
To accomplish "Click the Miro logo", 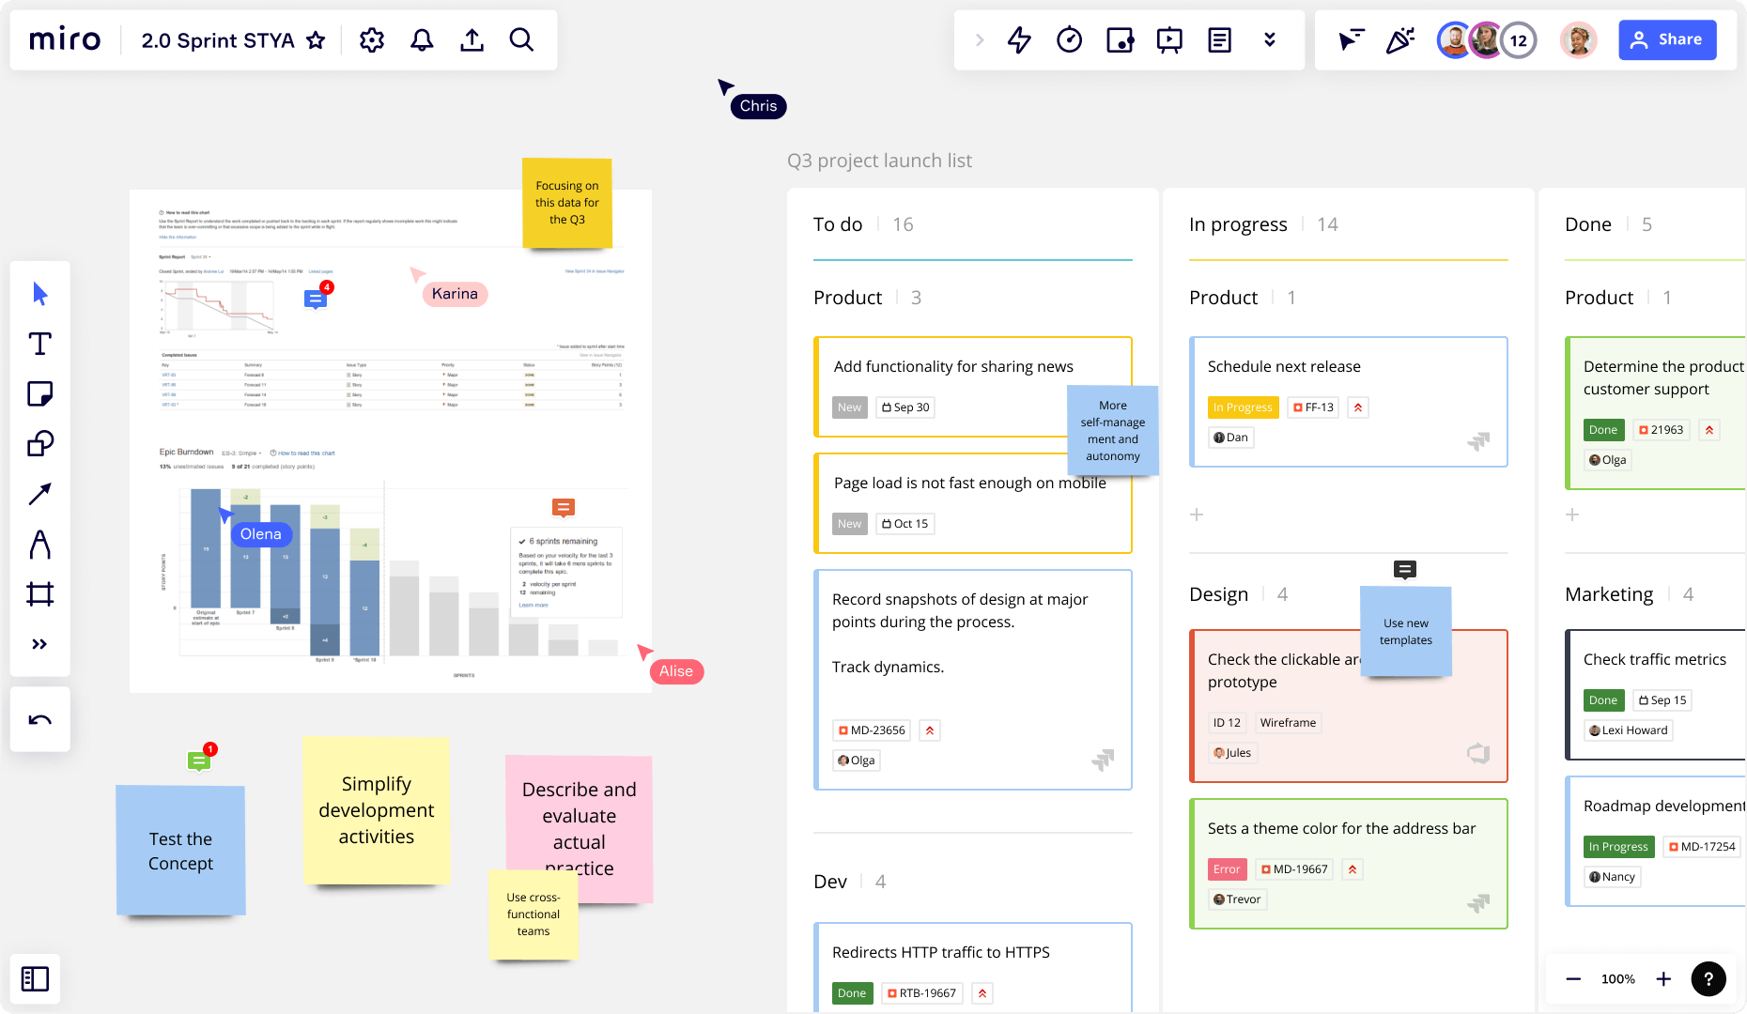I will (64, 39).
